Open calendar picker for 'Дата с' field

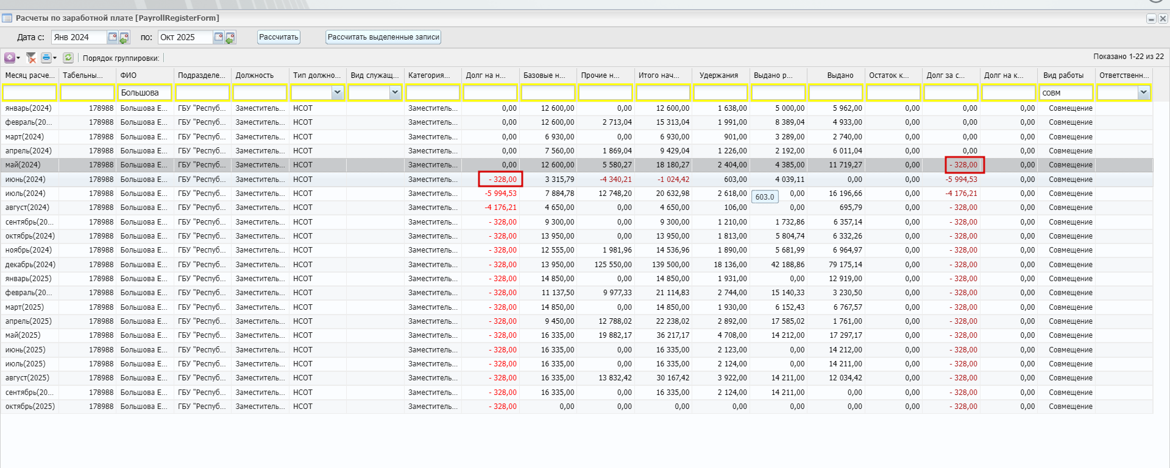113,38
